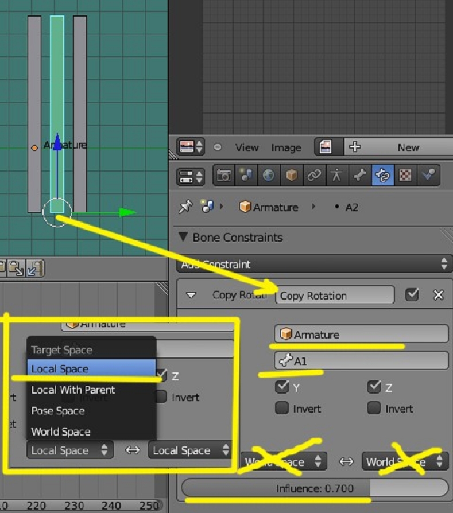Click the Armature object breadcrumb icon
Screen dimensions: 453x513
[x=245, y=207]
